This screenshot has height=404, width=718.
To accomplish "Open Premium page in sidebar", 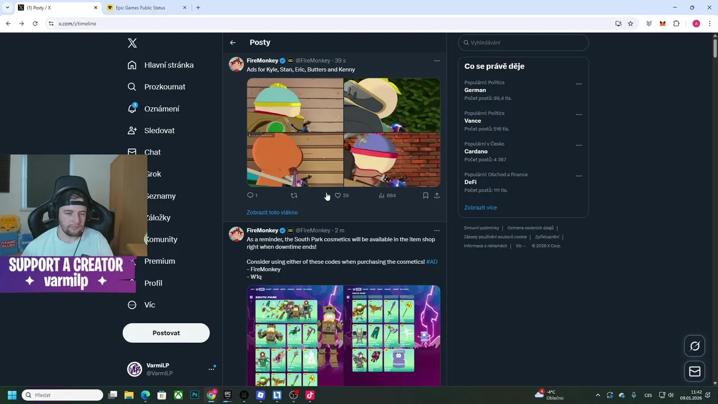I will click(x=160, y=261).
